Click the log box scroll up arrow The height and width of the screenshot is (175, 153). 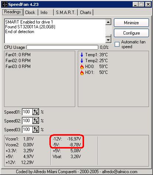[x=108, y=22]
